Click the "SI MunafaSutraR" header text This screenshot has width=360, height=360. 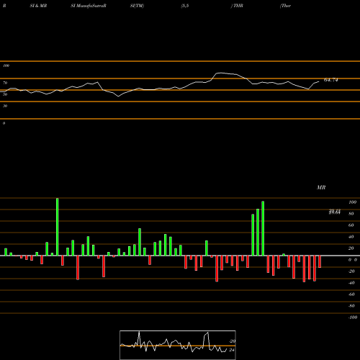[89, 6]
